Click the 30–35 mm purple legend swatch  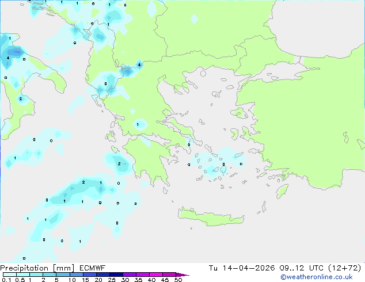[130, 275]
